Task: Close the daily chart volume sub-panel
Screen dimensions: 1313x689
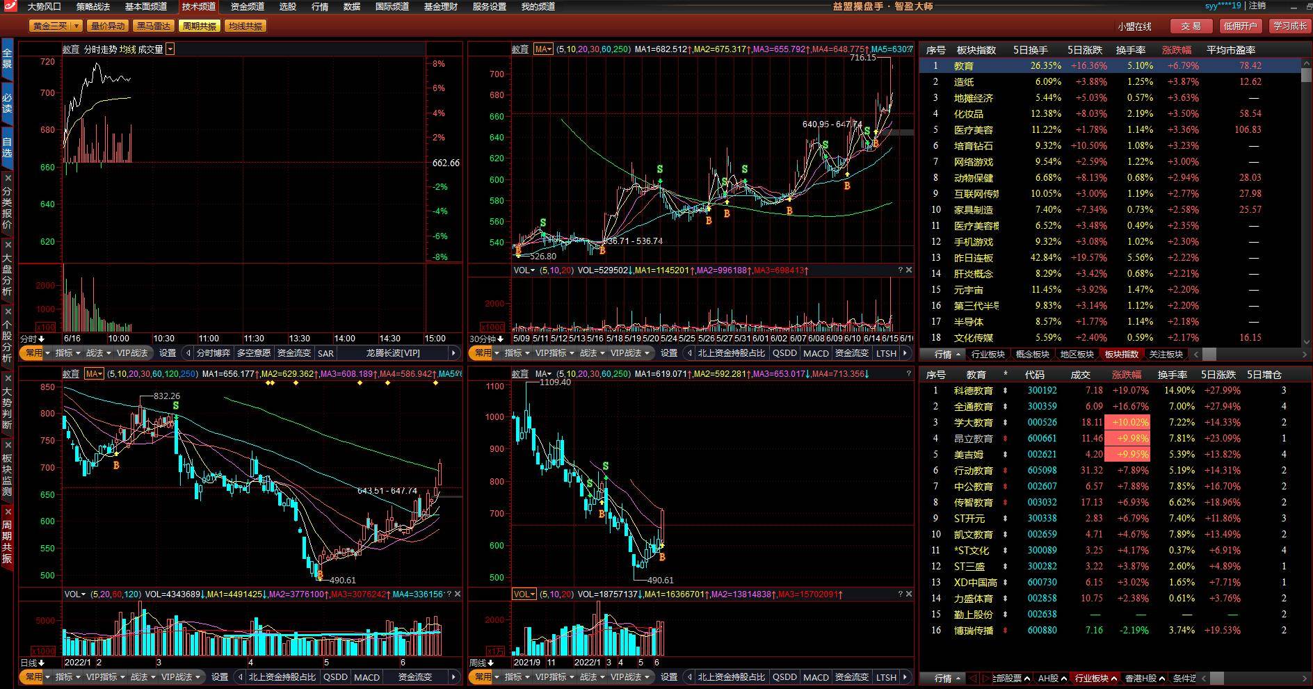Action: point(457,594)
